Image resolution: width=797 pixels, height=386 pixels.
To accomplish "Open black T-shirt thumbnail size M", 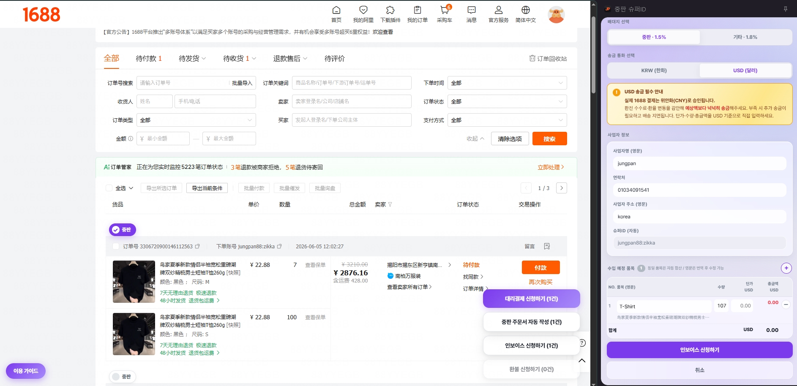I will coord(134,282).
